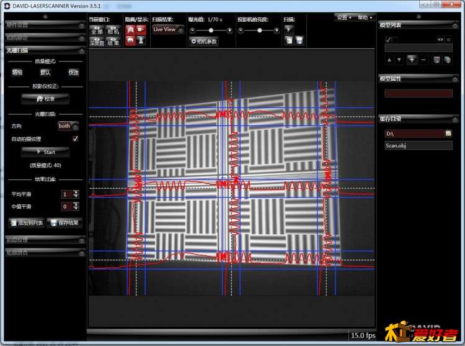The width and height of the screenshot is (465, 346).
Task: Click add-to-list icon under scan toolbar
Action: point(288,40)
